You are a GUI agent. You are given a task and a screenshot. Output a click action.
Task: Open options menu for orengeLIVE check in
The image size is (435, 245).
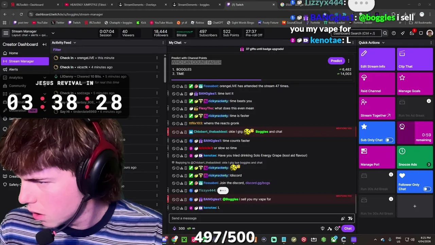click(x=157, y=58)
